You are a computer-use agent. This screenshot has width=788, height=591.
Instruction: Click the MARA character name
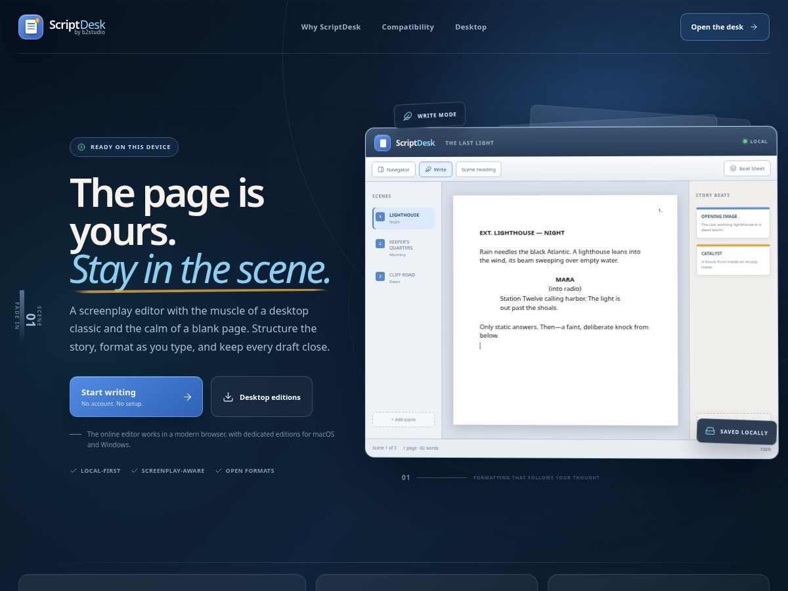point(565,280)
